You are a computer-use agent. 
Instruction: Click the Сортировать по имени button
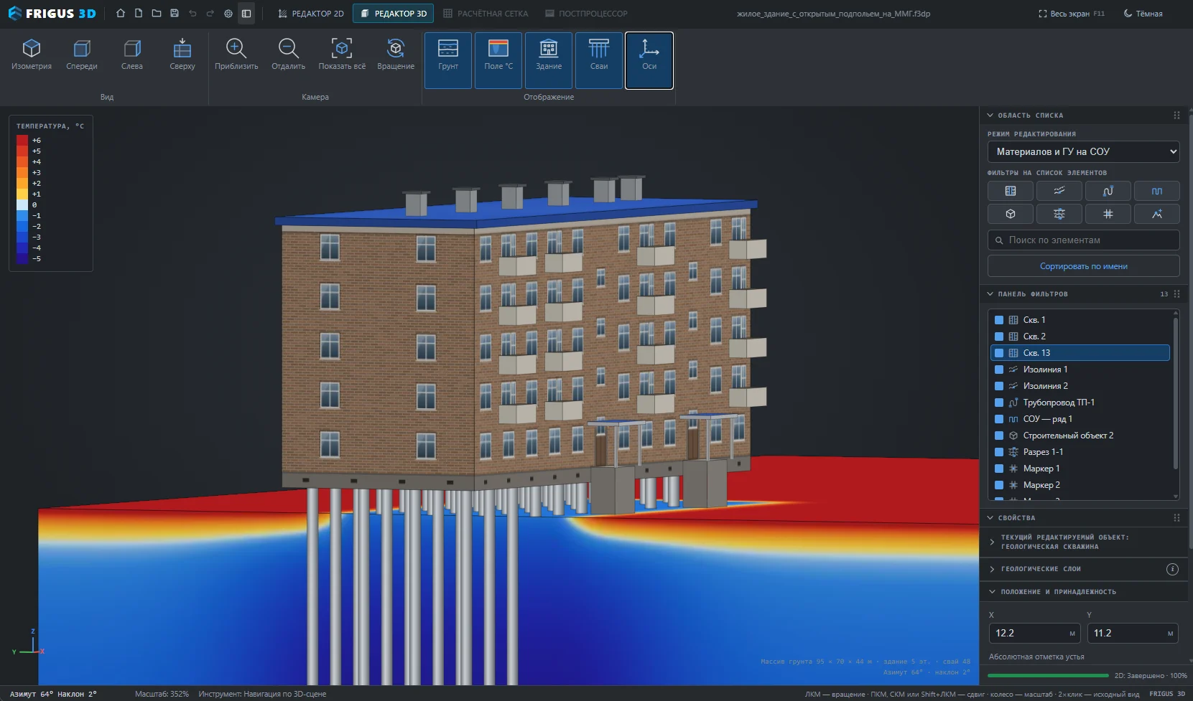pos(1084,266)
